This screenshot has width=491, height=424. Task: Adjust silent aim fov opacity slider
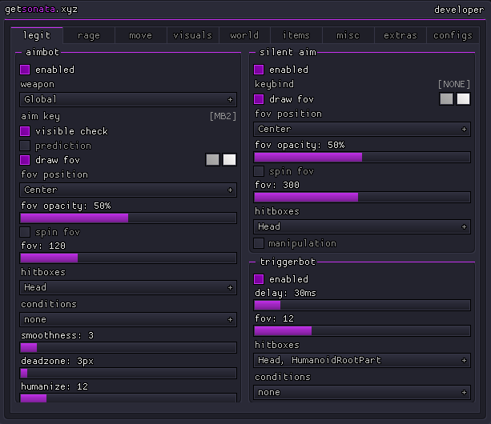tap(362, 157)
